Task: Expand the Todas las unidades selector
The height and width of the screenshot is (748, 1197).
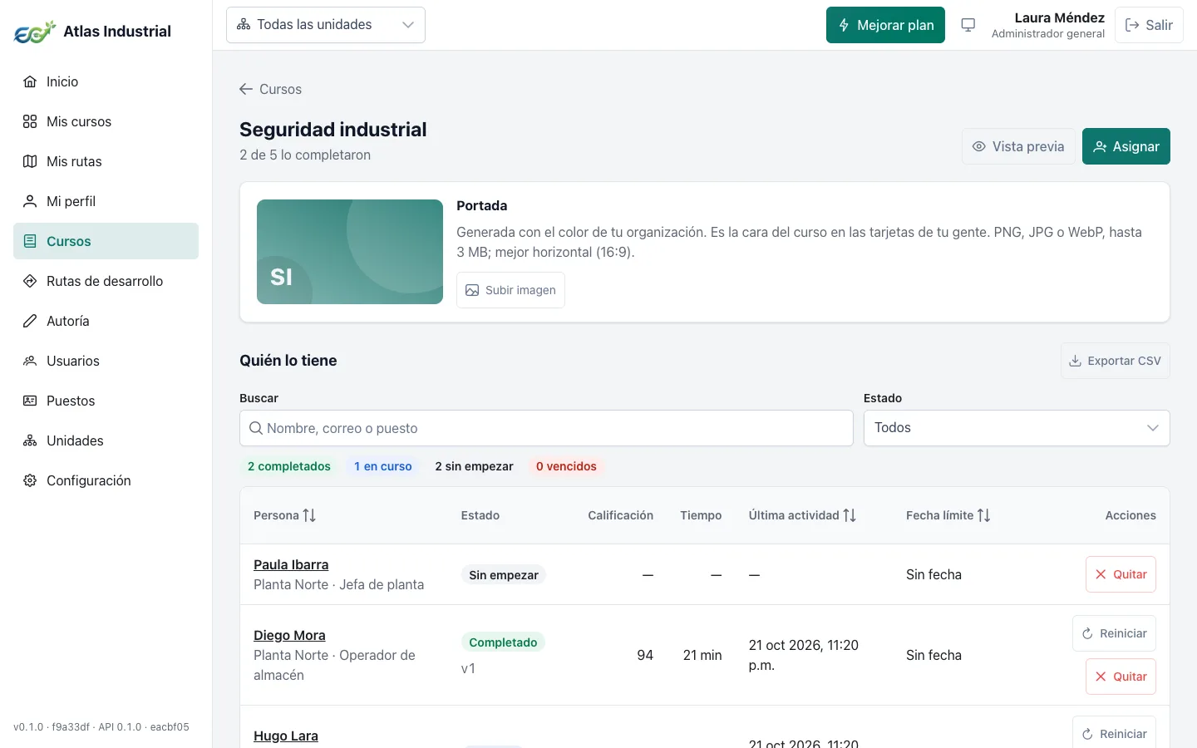Action: tap(326, 25)
